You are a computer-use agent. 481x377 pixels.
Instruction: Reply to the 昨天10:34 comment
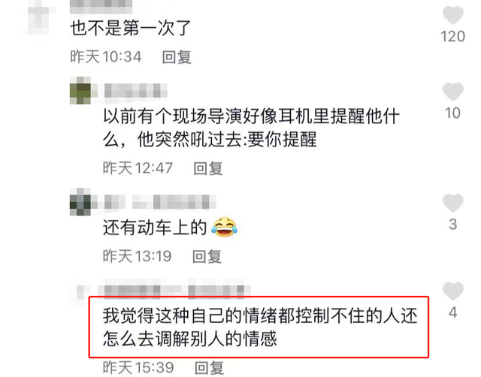click(177, 57)
